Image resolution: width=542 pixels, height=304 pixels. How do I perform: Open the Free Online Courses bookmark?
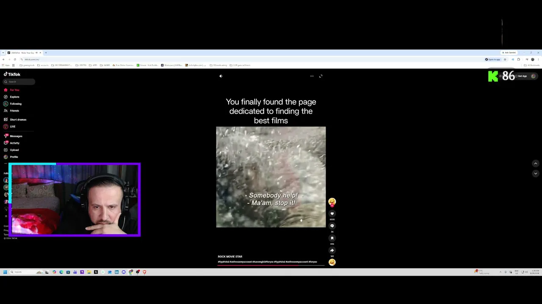[123, 65]
